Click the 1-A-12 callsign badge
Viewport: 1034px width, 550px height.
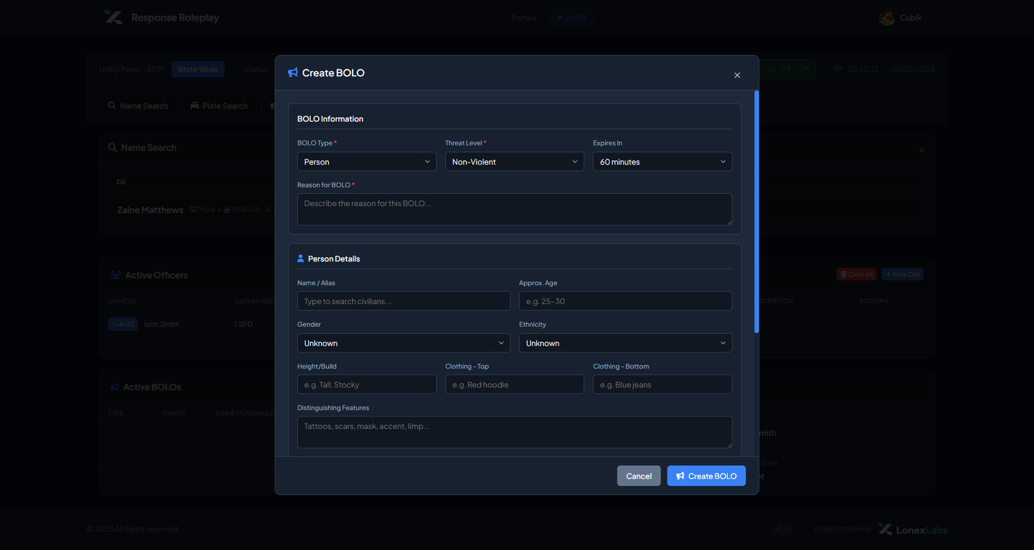pyautogui.click(x=123, y=324)
